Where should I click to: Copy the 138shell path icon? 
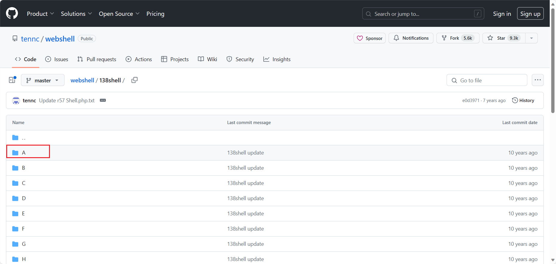pyautogui.click(x=135, y=80)
